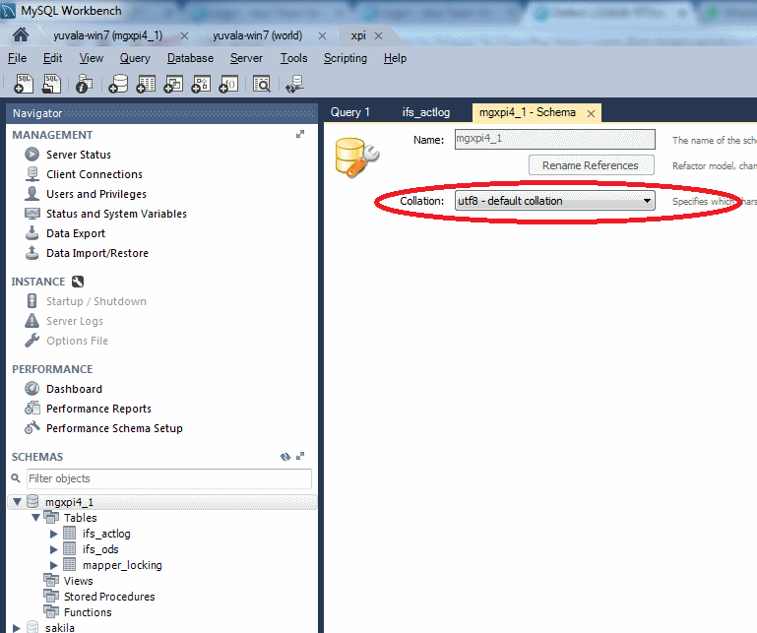This screenshot has width=757, height=633.
Task: Collapse the Tables node
Action: click(35, 518)
